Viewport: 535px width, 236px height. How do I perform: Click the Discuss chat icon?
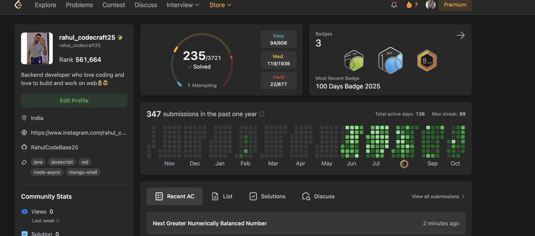click(306, 196)
